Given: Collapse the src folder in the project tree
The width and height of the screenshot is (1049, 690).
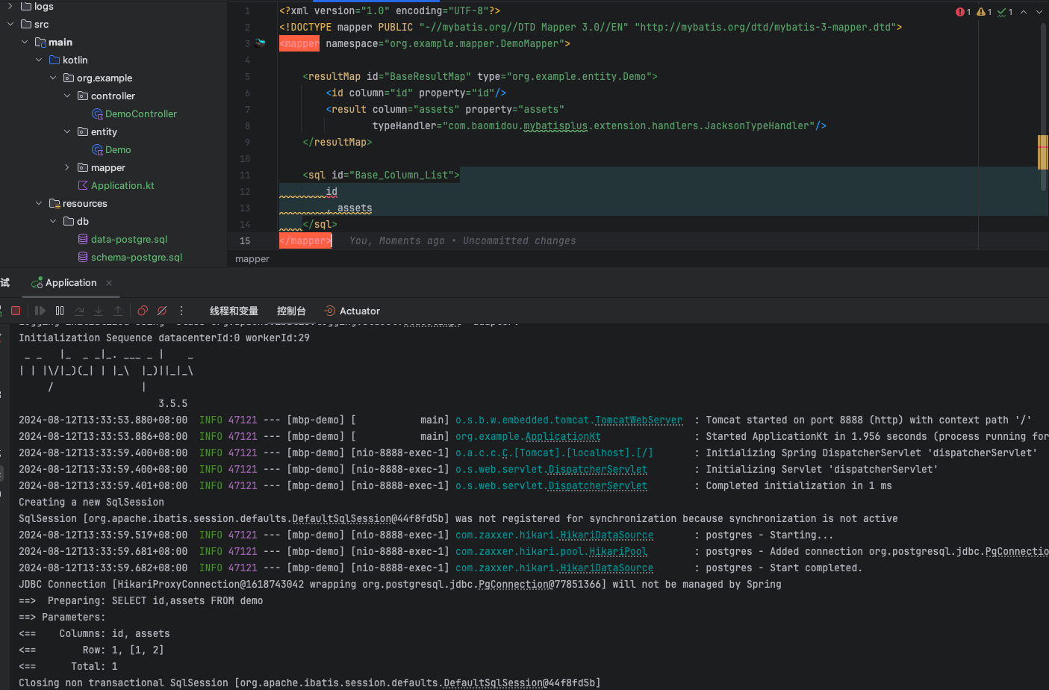Looking at the screenshot, I should (10, 24).
